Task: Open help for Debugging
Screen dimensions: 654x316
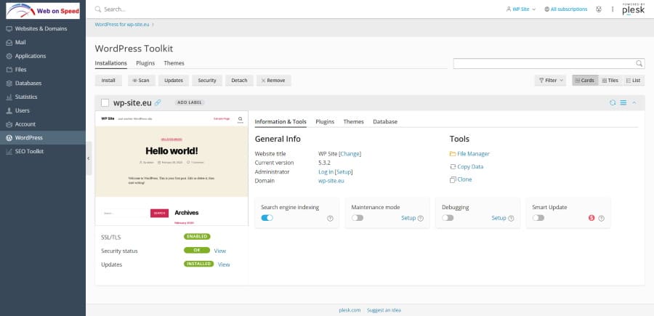Action: click(x=511, y=219)
